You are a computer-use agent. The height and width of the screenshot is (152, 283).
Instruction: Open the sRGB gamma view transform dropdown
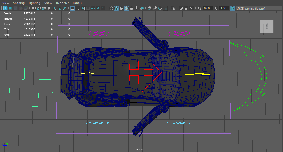click(251, 9)
